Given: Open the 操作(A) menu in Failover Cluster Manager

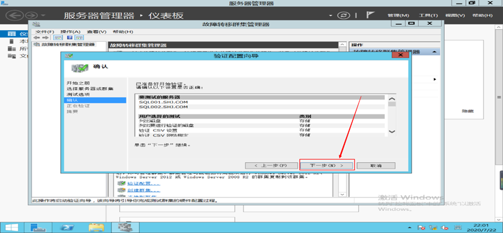Looking at the screenshot, I should 70,32.
